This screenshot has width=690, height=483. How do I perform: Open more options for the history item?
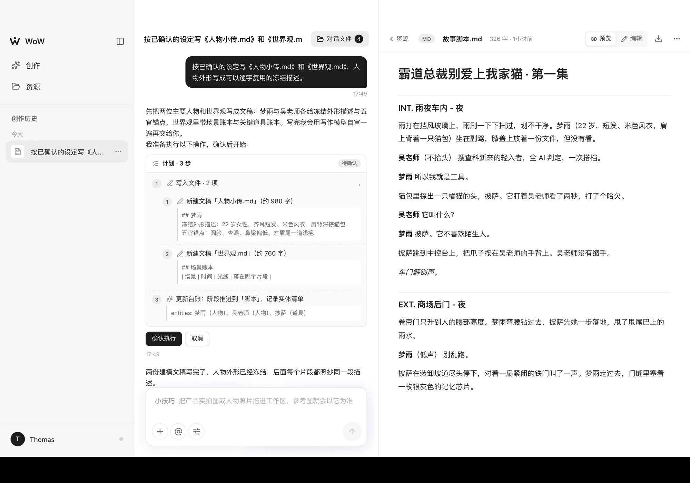click(118, 152)
